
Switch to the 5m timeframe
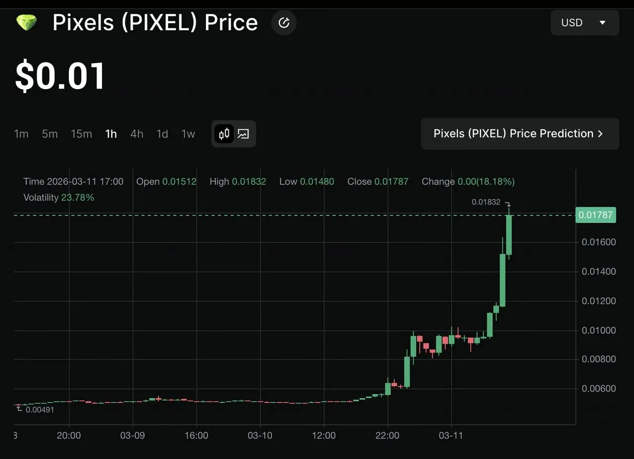click(x=50, y=134)
